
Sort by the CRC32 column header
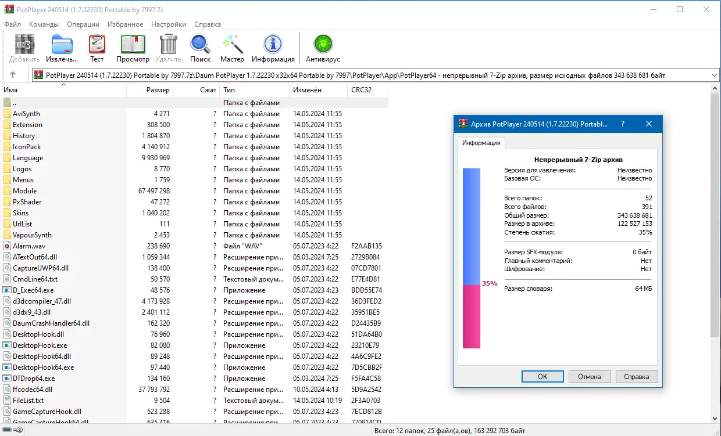click(360, 90)
